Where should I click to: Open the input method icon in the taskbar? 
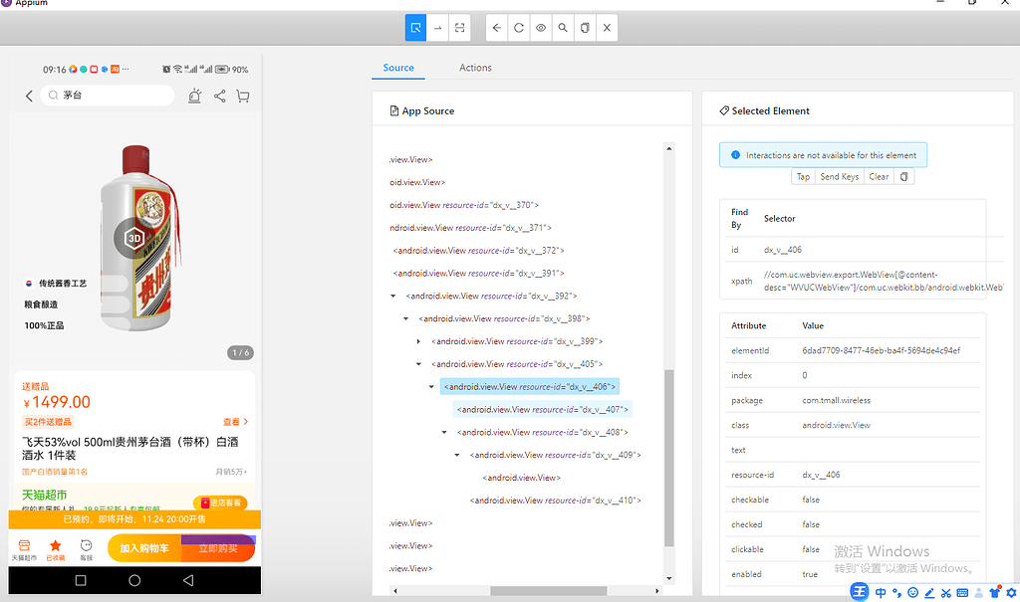point(859,591)
